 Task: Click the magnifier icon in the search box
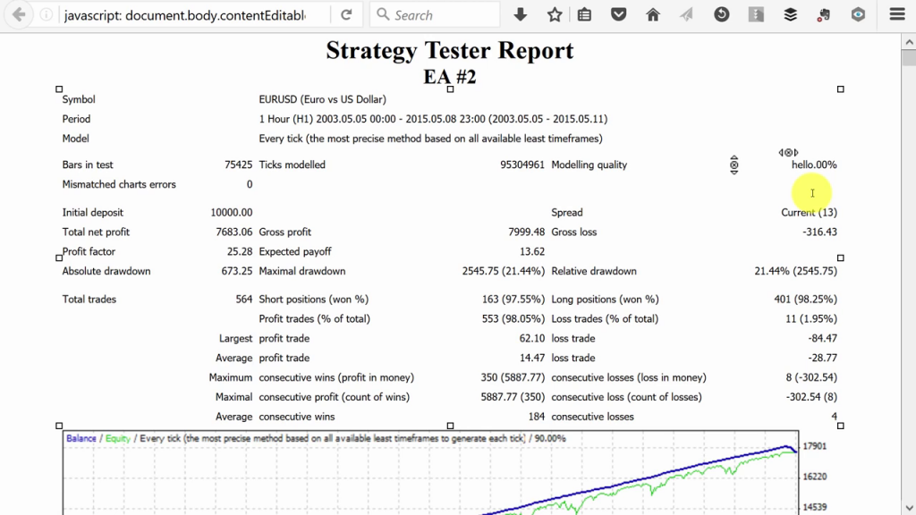[383, 14]
